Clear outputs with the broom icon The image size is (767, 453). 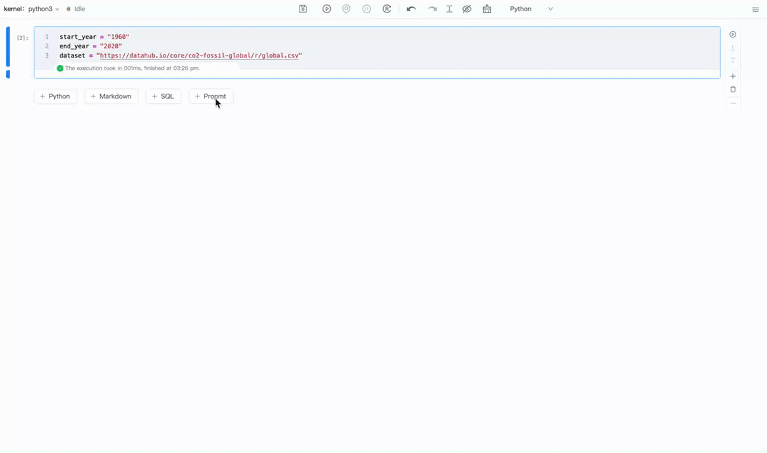point(487,9)
